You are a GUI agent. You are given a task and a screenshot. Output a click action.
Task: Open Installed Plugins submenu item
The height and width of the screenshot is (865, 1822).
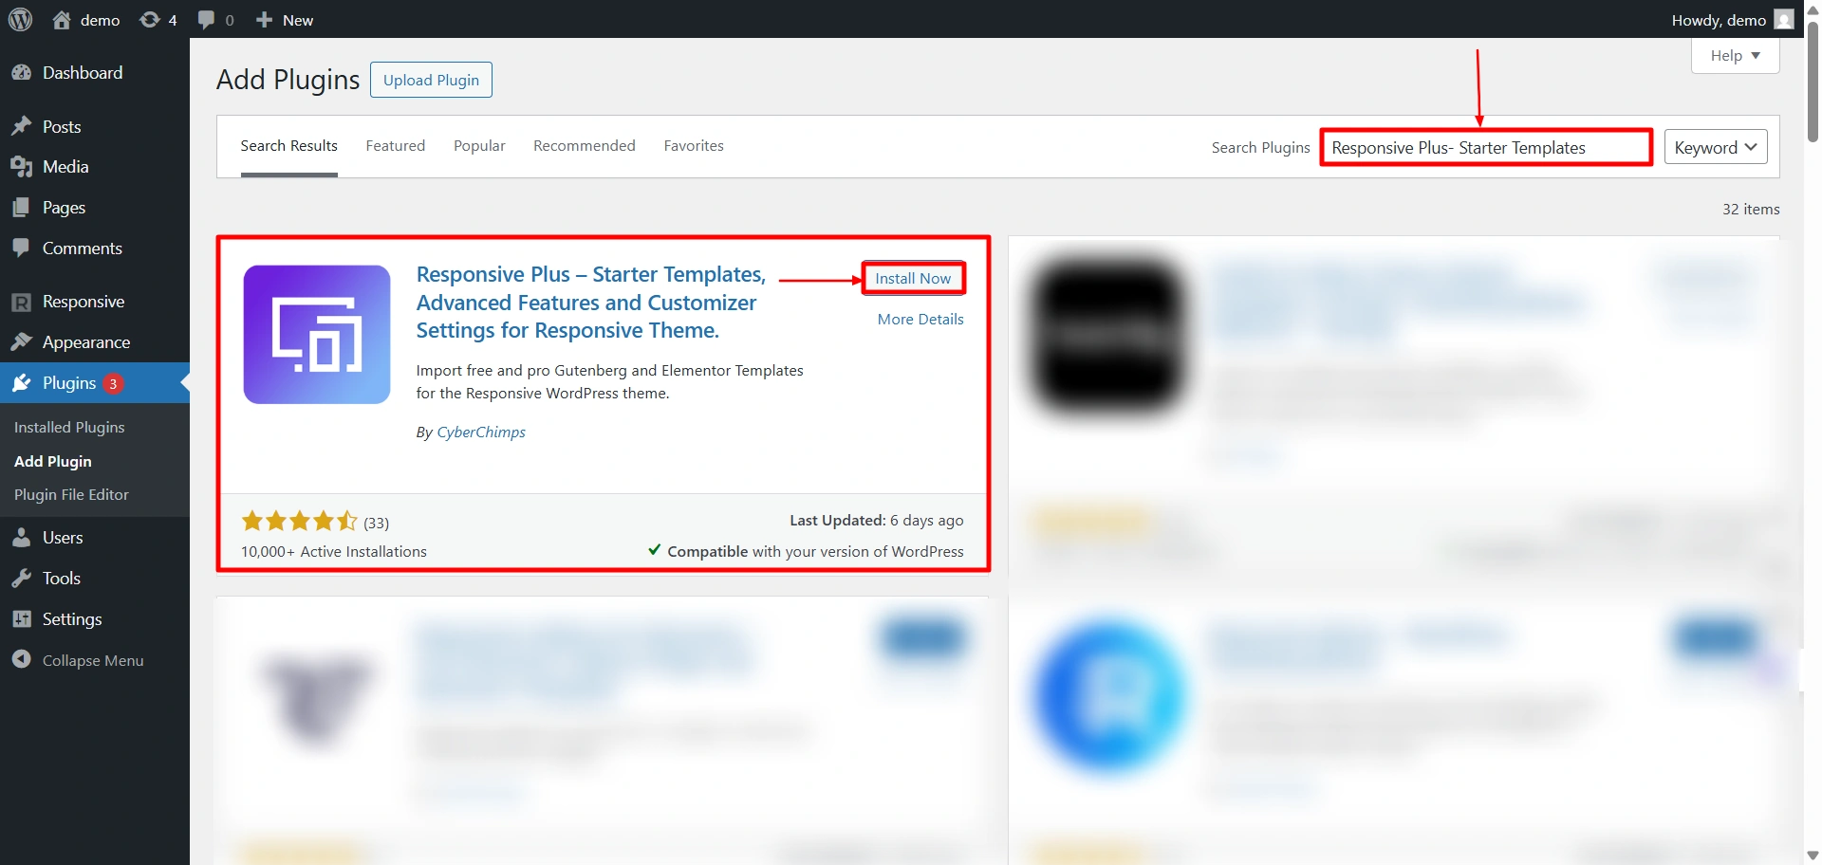pos(69,427)
